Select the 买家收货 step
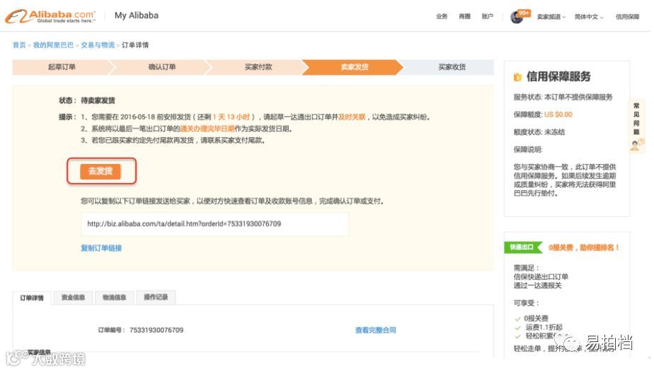This screenshot has height=371, width=654. 452,67
